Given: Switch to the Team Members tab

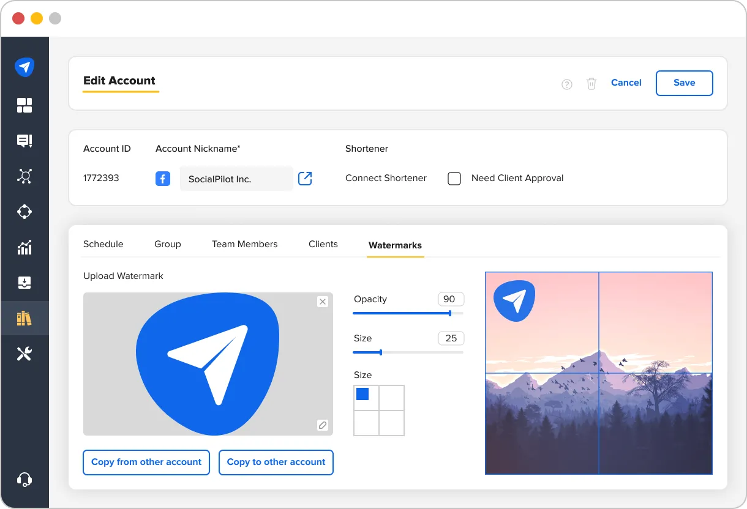Looking at the screenshot, I should 244,244.
